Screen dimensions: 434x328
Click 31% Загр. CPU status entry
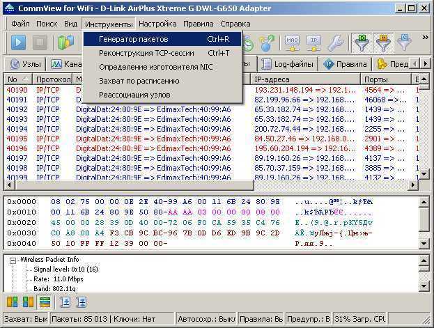point(360,319)
